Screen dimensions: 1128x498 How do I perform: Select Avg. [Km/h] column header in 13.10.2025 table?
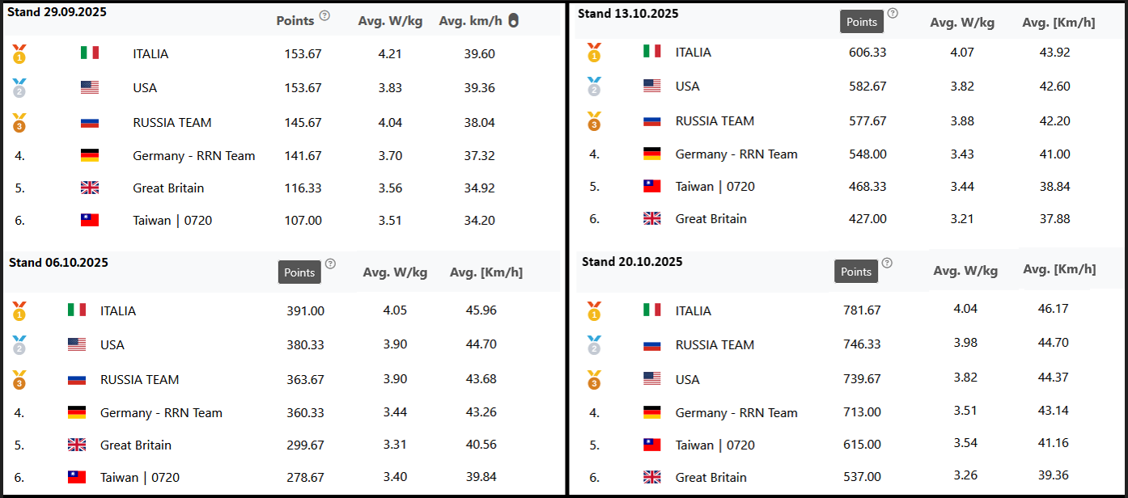click(1058, 23)
